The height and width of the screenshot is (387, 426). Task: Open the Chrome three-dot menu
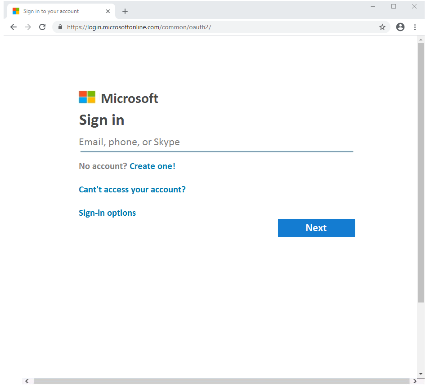coord(415,27)
